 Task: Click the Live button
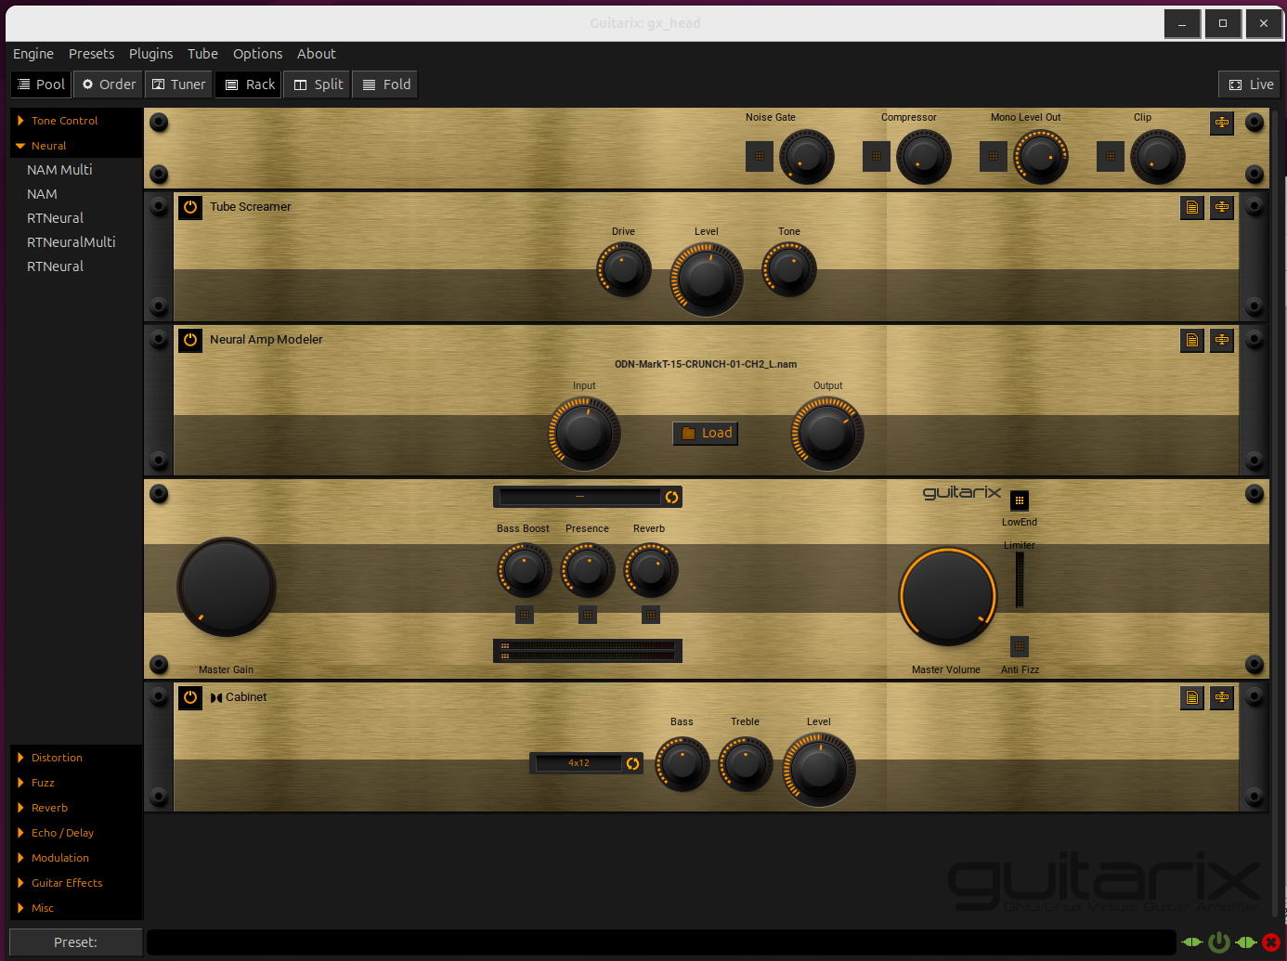(x=1250, y=84)
